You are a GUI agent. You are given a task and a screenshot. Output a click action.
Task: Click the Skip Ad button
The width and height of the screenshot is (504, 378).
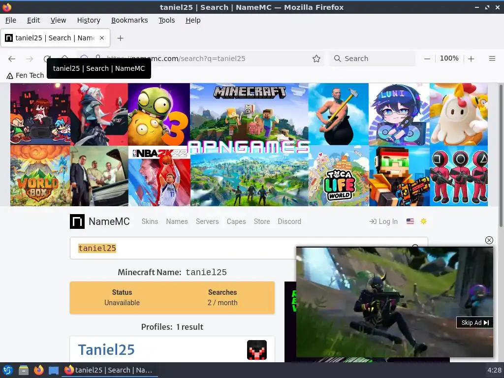tap(475, 322)
